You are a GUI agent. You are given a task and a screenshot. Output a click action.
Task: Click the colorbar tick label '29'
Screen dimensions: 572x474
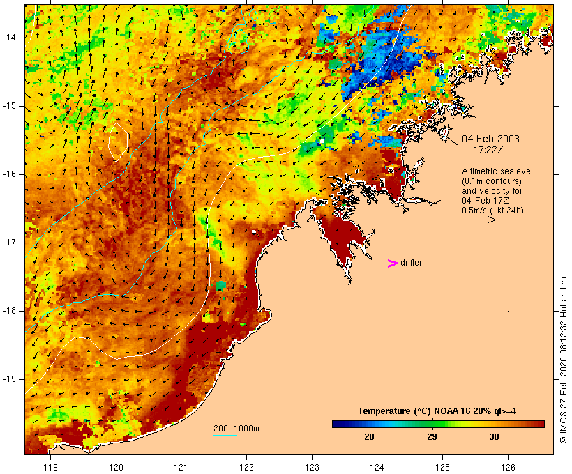click(x=432, y=436)
